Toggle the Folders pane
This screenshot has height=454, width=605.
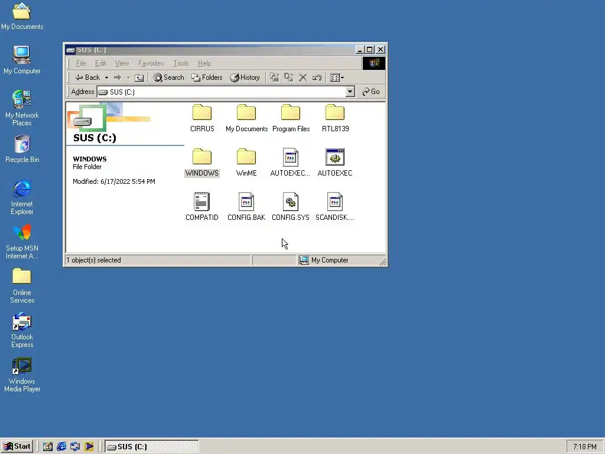pos(207,77)
